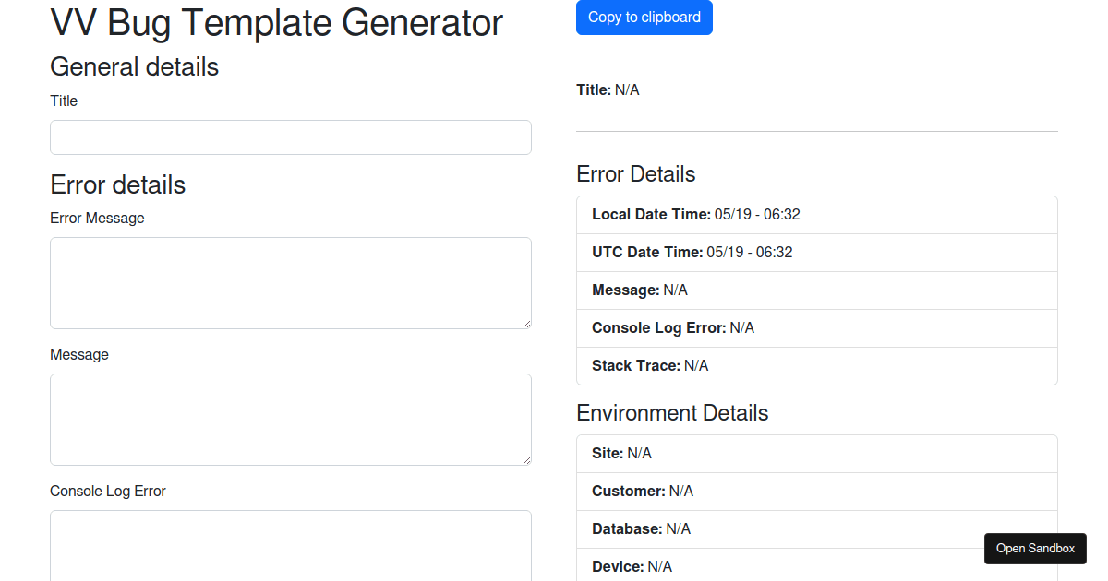The image size is (1108, 581).
Task: Click the VV Bug Template Generator heading
Action: pyautogui.click(x=277, y=23)
